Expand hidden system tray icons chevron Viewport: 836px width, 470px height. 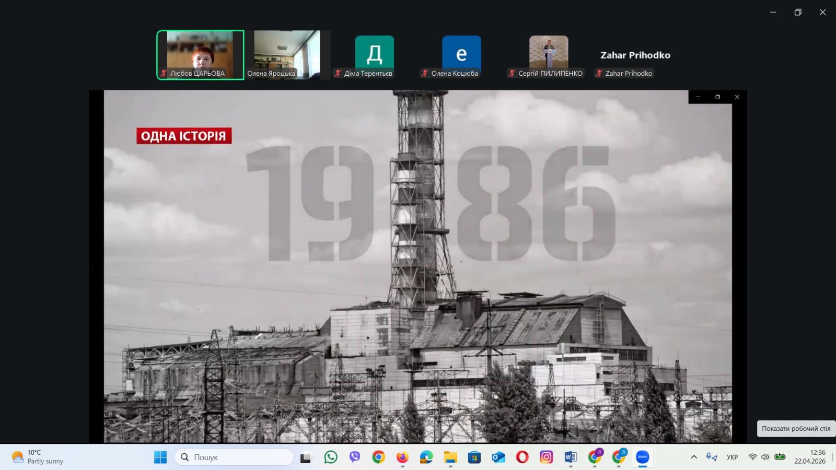[x=694, y=457]
